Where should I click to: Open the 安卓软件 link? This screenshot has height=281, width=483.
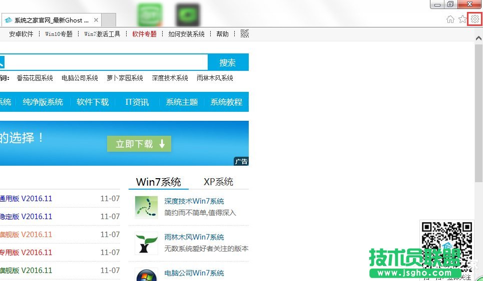pos(21,34)
